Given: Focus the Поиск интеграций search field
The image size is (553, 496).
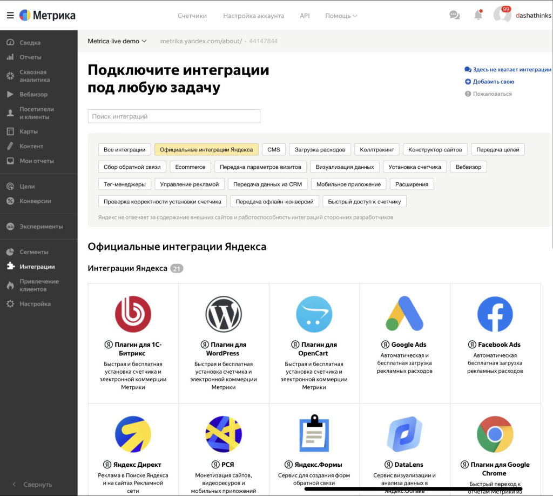Looking at the screenshot, I should pos(174,116).
